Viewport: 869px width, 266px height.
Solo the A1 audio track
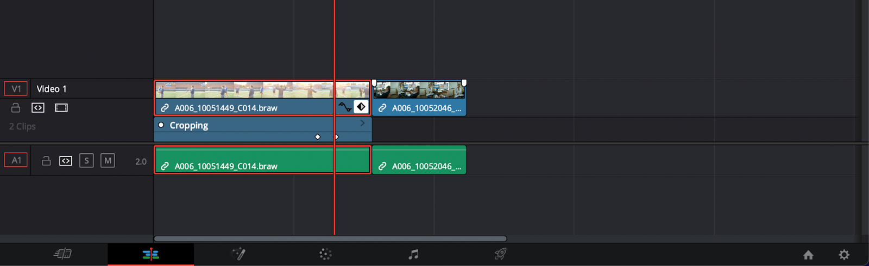point(86,161)
